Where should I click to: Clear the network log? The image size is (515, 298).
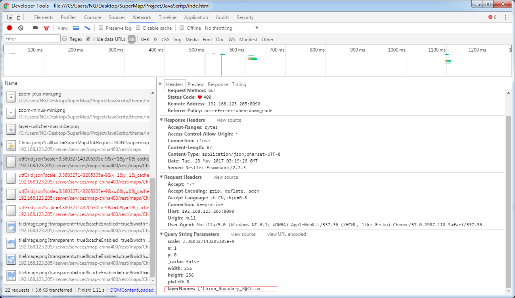21,28
